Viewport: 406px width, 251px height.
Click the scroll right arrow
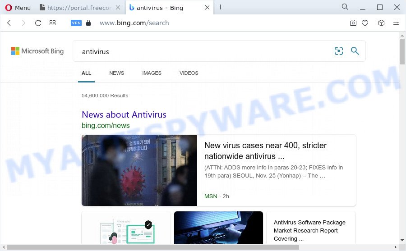(395, 247)
